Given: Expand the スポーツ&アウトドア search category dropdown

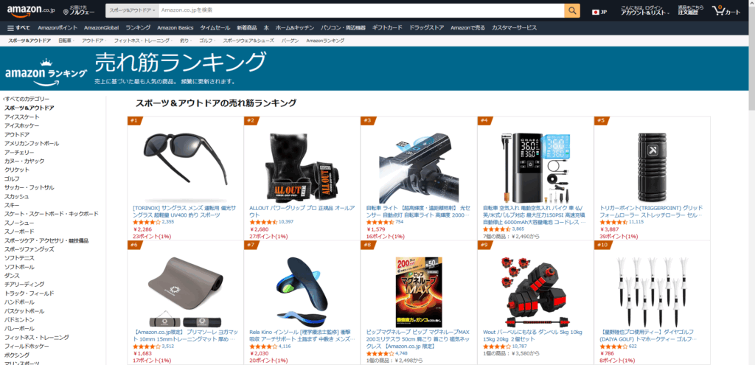Looking at the screenshot, I should (x=131, y=10).
